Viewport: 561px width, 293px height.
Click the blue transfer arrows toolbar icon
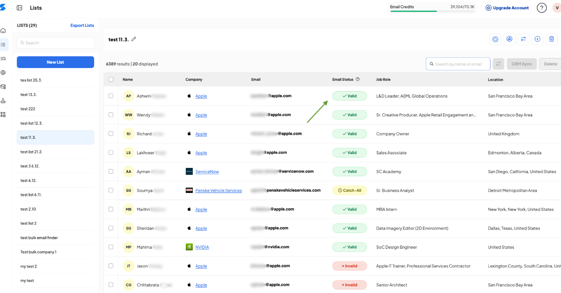[523, 39]
